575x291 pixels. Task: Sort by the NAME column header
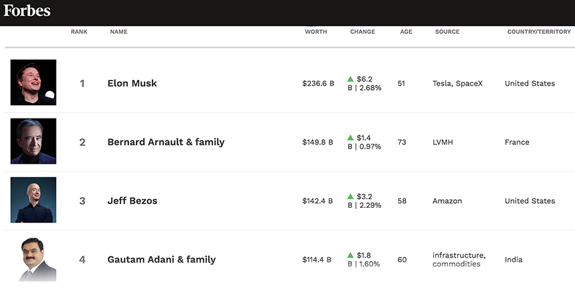119,32
